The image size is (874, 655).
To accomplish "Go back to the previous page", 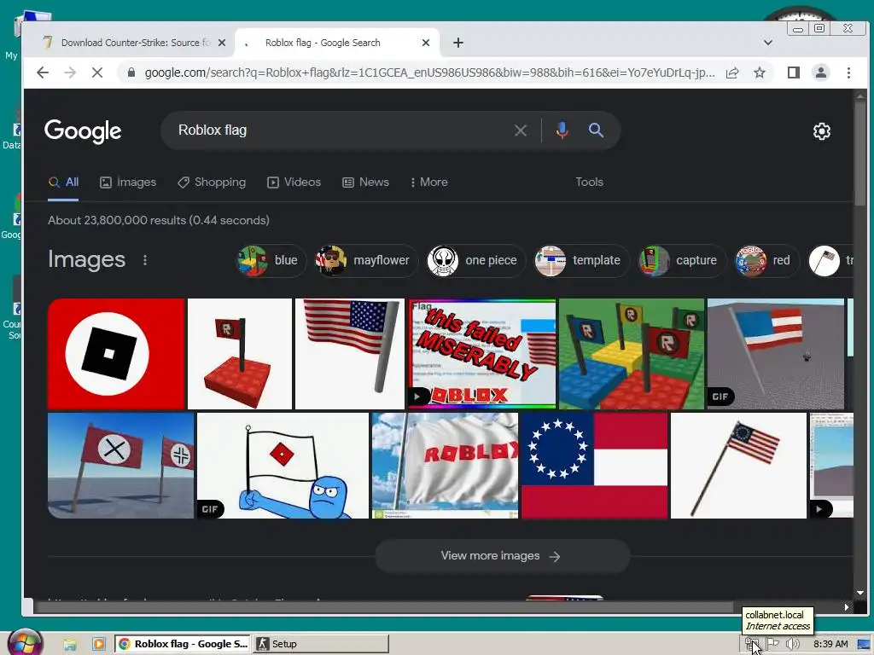I will pyautogui.click(x=43, y=72).
